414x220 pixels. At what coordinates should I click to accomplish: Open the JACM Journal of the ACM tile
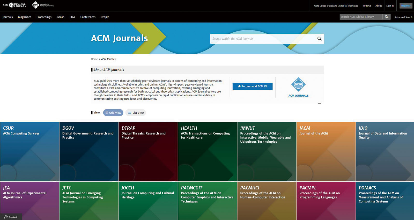(326, 152)
